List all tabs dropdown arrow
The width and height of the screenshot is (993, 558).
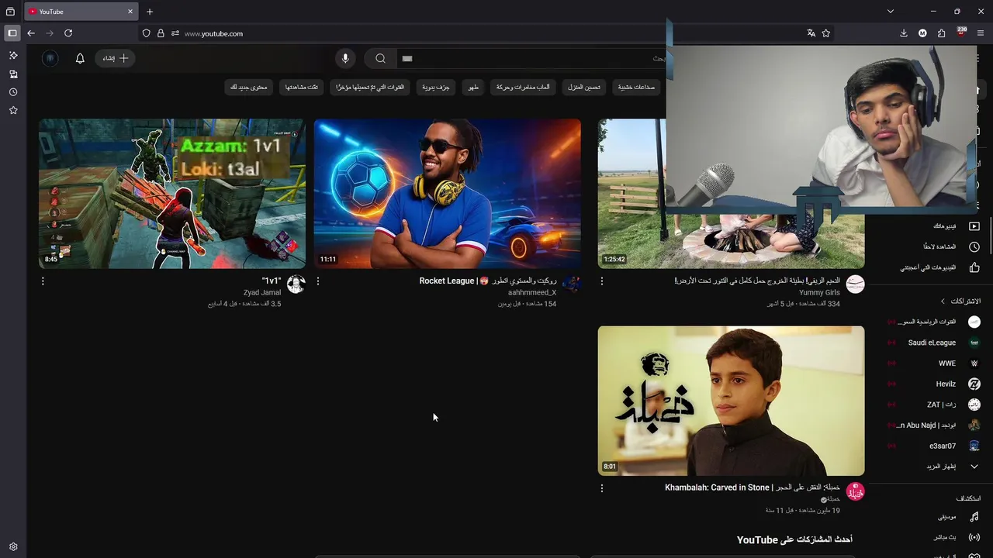pyautogui.click(x=891, y=12)
